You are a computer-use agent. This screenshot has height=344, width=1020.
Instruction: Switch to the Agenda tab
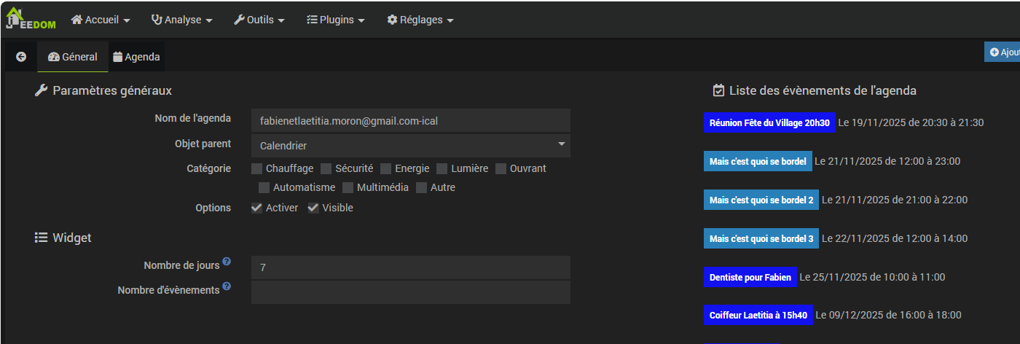pyautogui.click(x=137, y=57)
